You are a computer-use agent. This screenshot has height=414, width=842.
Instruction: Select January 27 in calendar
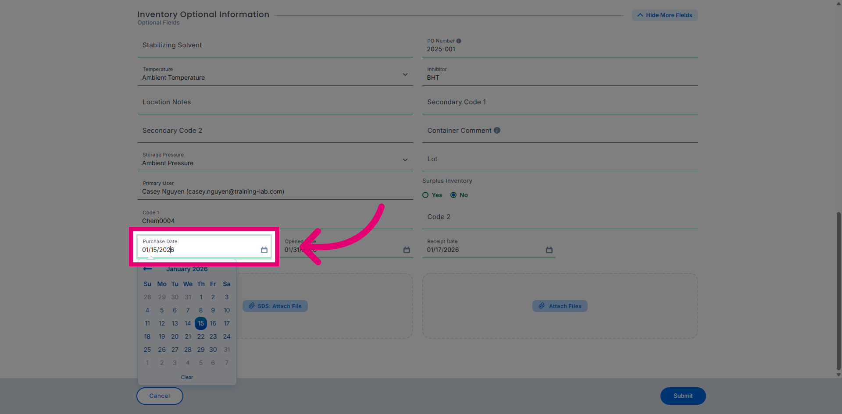tap(175, 350)
